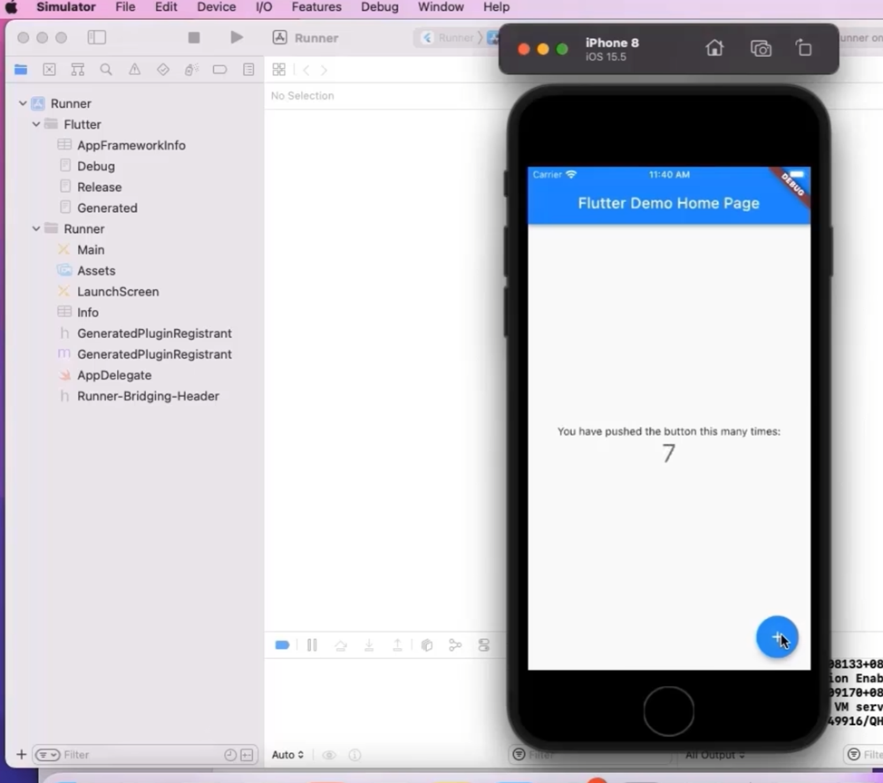
Task: Open Environment Overrides icon
Action: tap(484, 645)
